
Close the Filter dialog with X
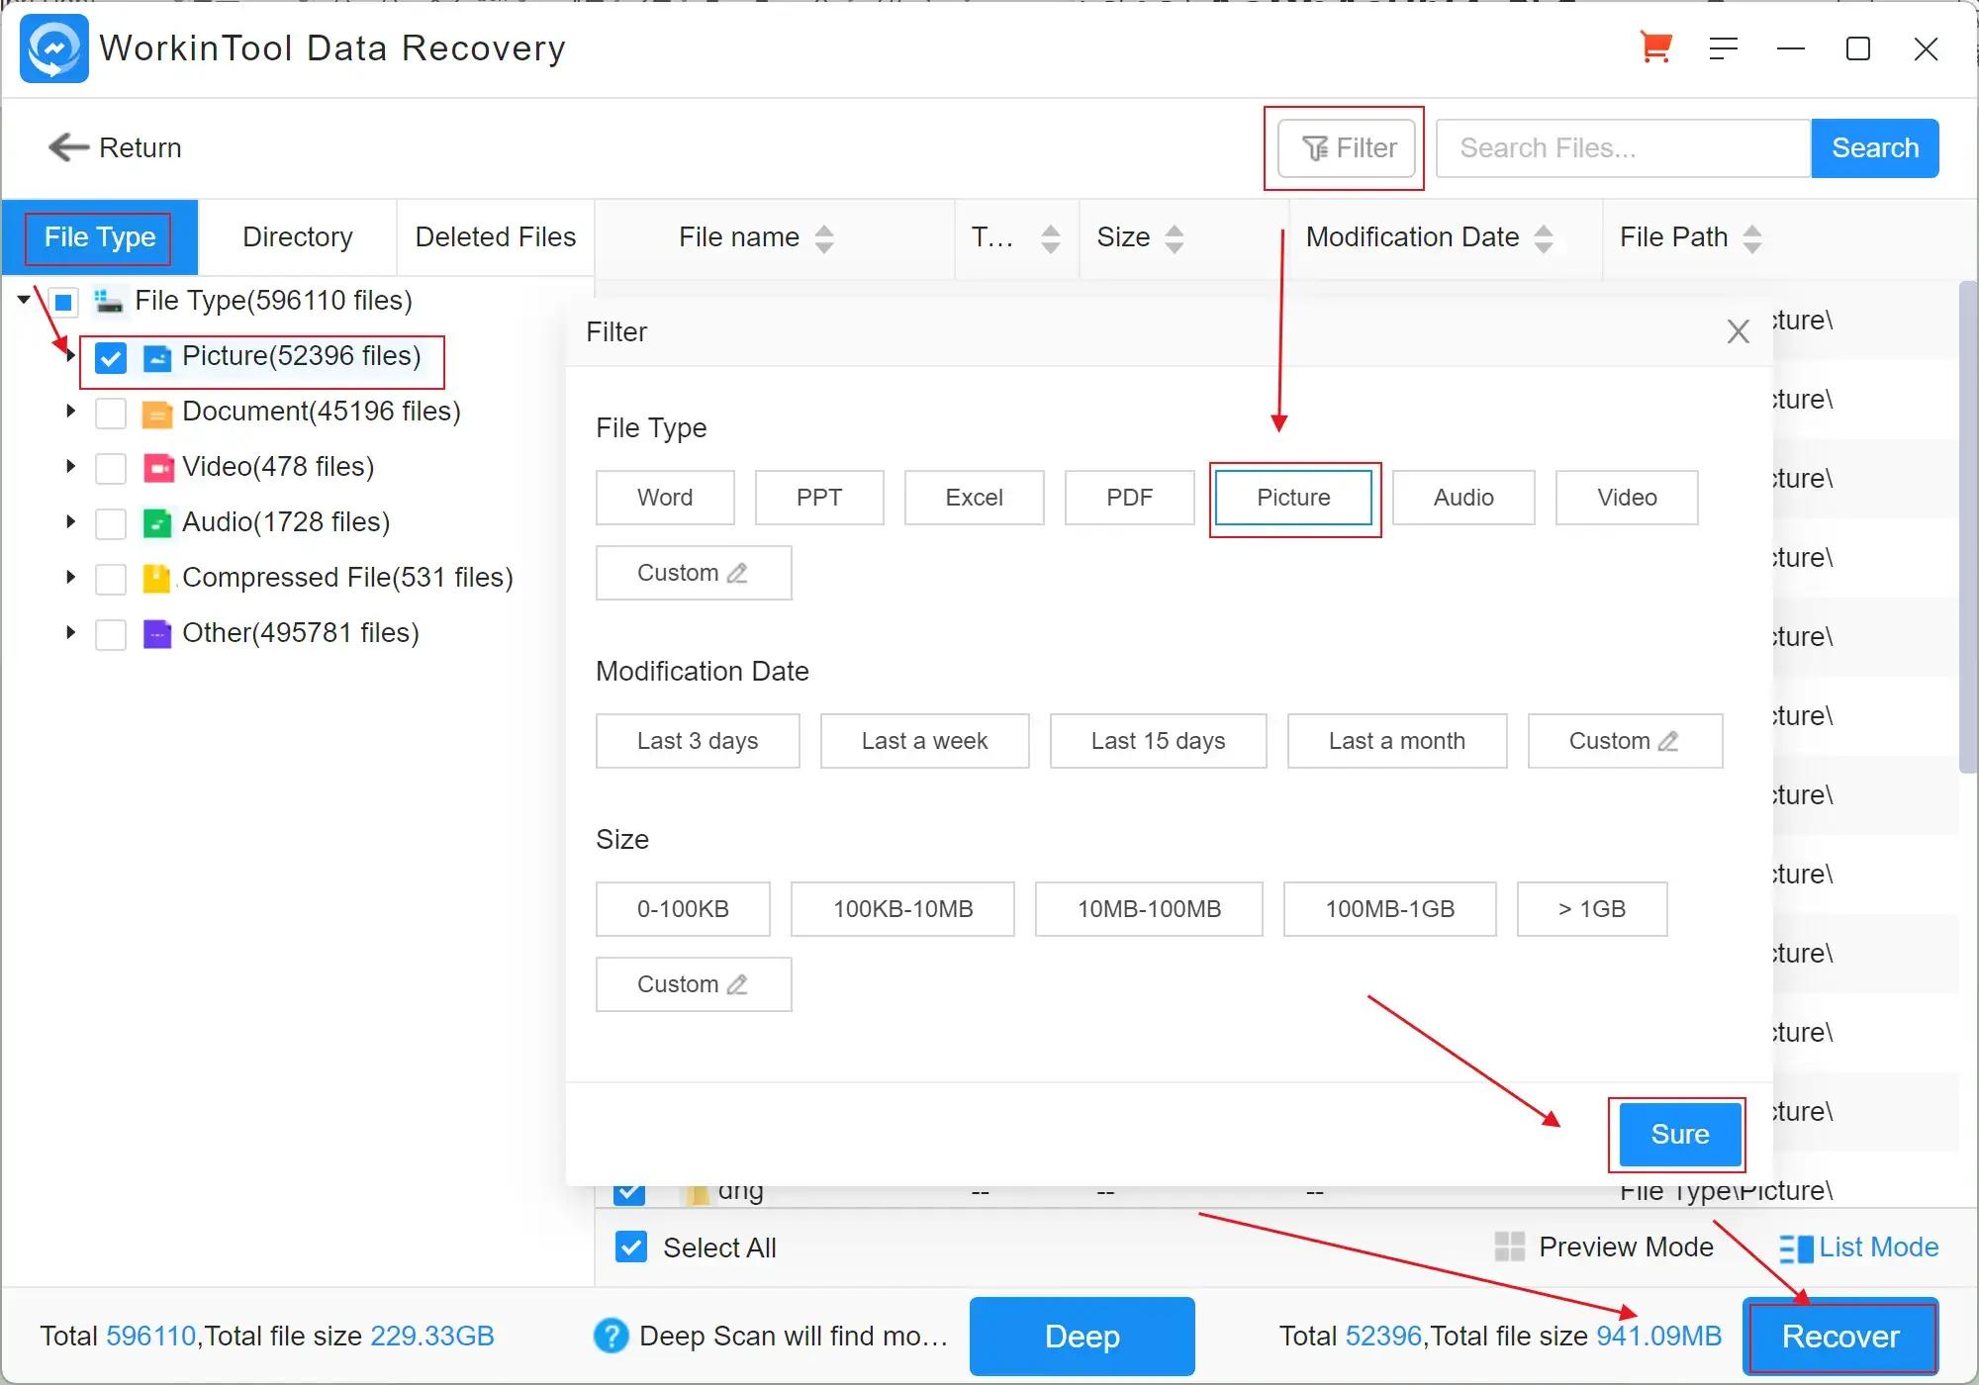[1739, 331]
